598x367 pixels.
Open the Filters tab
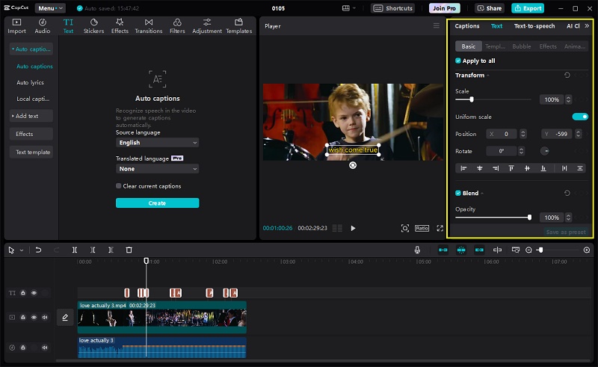[177, 26]
